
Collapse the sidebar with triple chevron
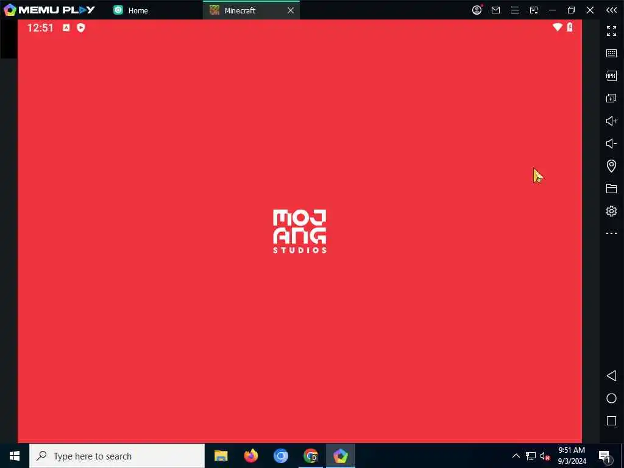pos(611,10)
